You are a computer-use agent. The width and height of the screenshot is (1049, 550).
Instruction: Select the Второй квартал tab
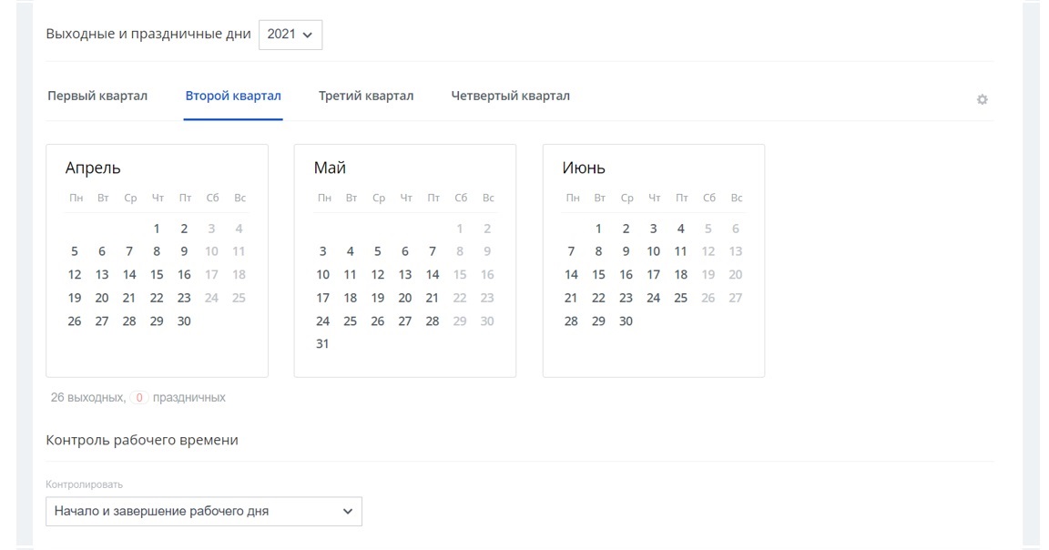coord(233,96)
